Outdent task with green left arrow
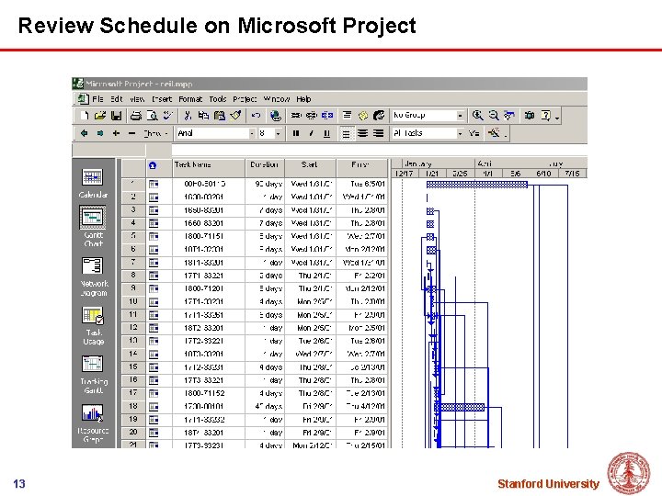Viewport: 662px width, 496px height. [x=84, y=133]
